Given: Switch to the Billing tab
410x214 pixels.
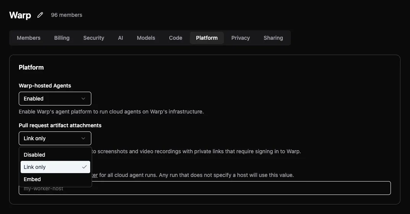Looking at the screenshot, I should coord(62,38).
